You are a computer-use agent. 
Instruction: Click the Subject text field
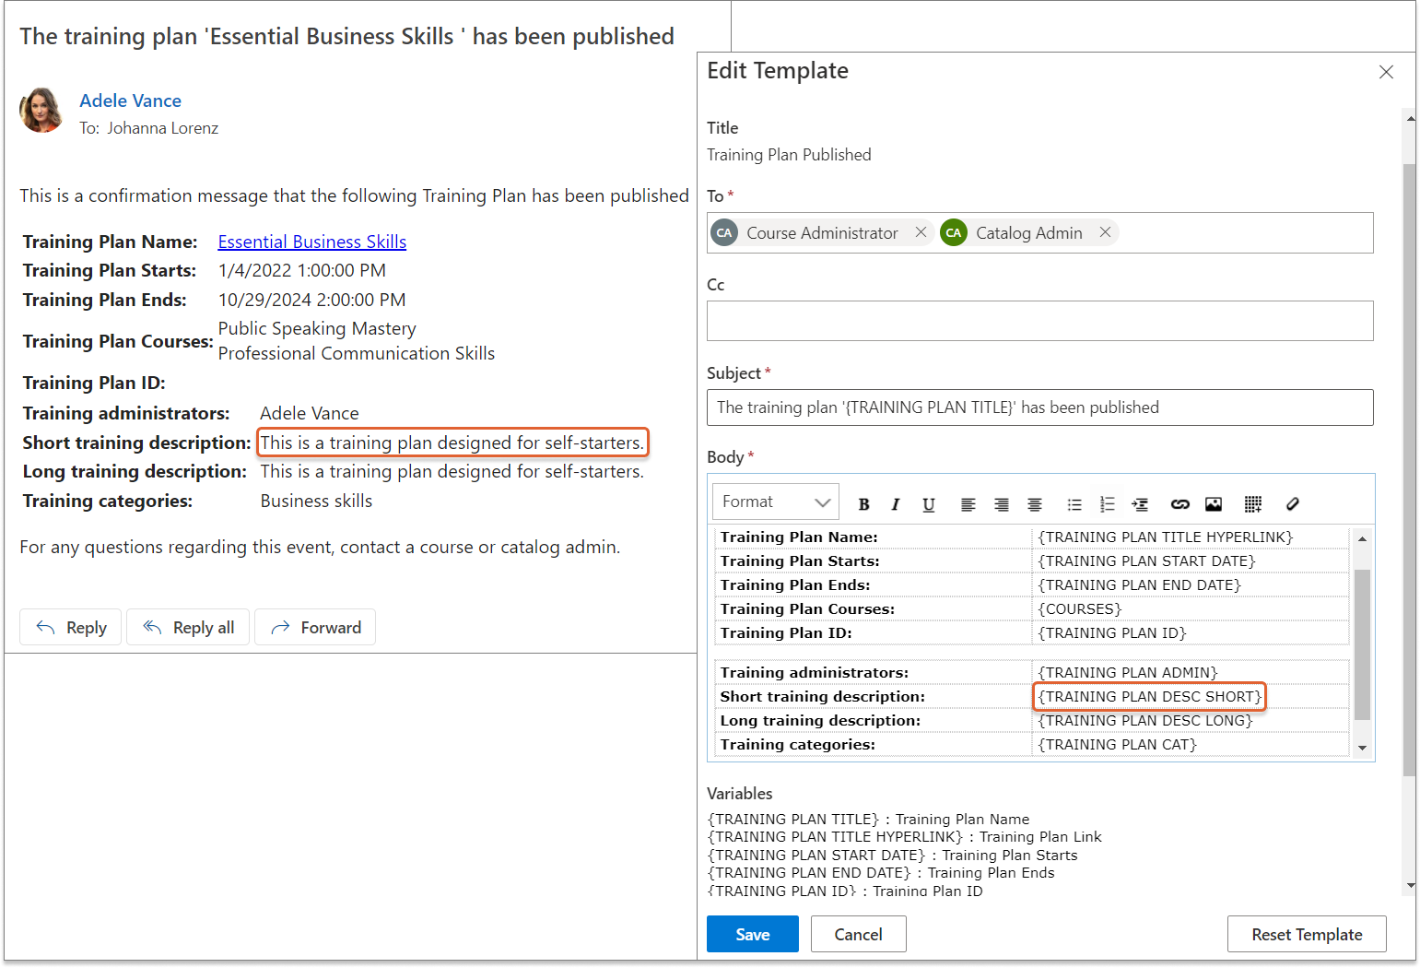click(x=1039, y=407)
